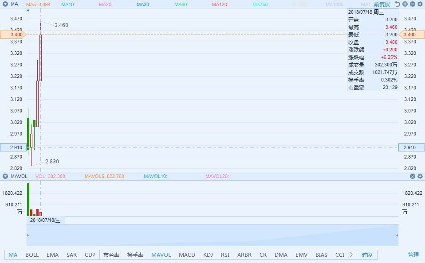The image size is (425, 263).
Task: Click the 管理 manage link
Action: [x=413, y=255]
